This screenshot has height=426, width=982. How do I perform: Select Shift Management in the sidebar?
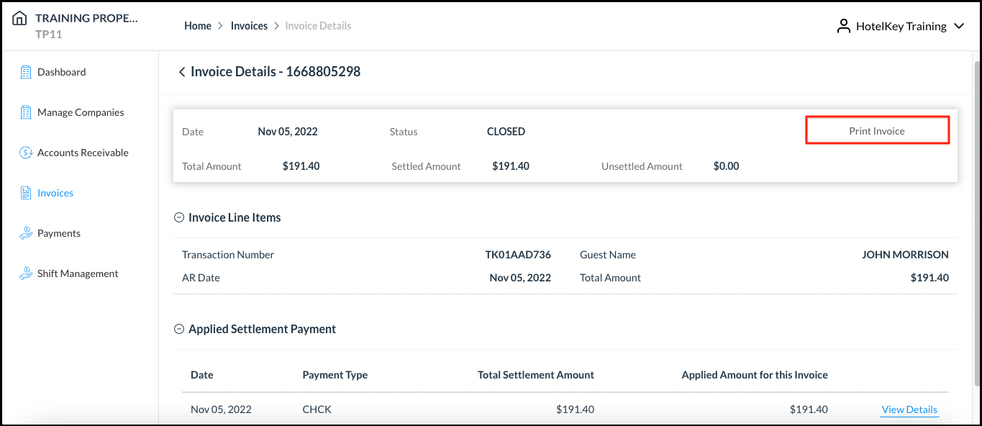[78, 273]
